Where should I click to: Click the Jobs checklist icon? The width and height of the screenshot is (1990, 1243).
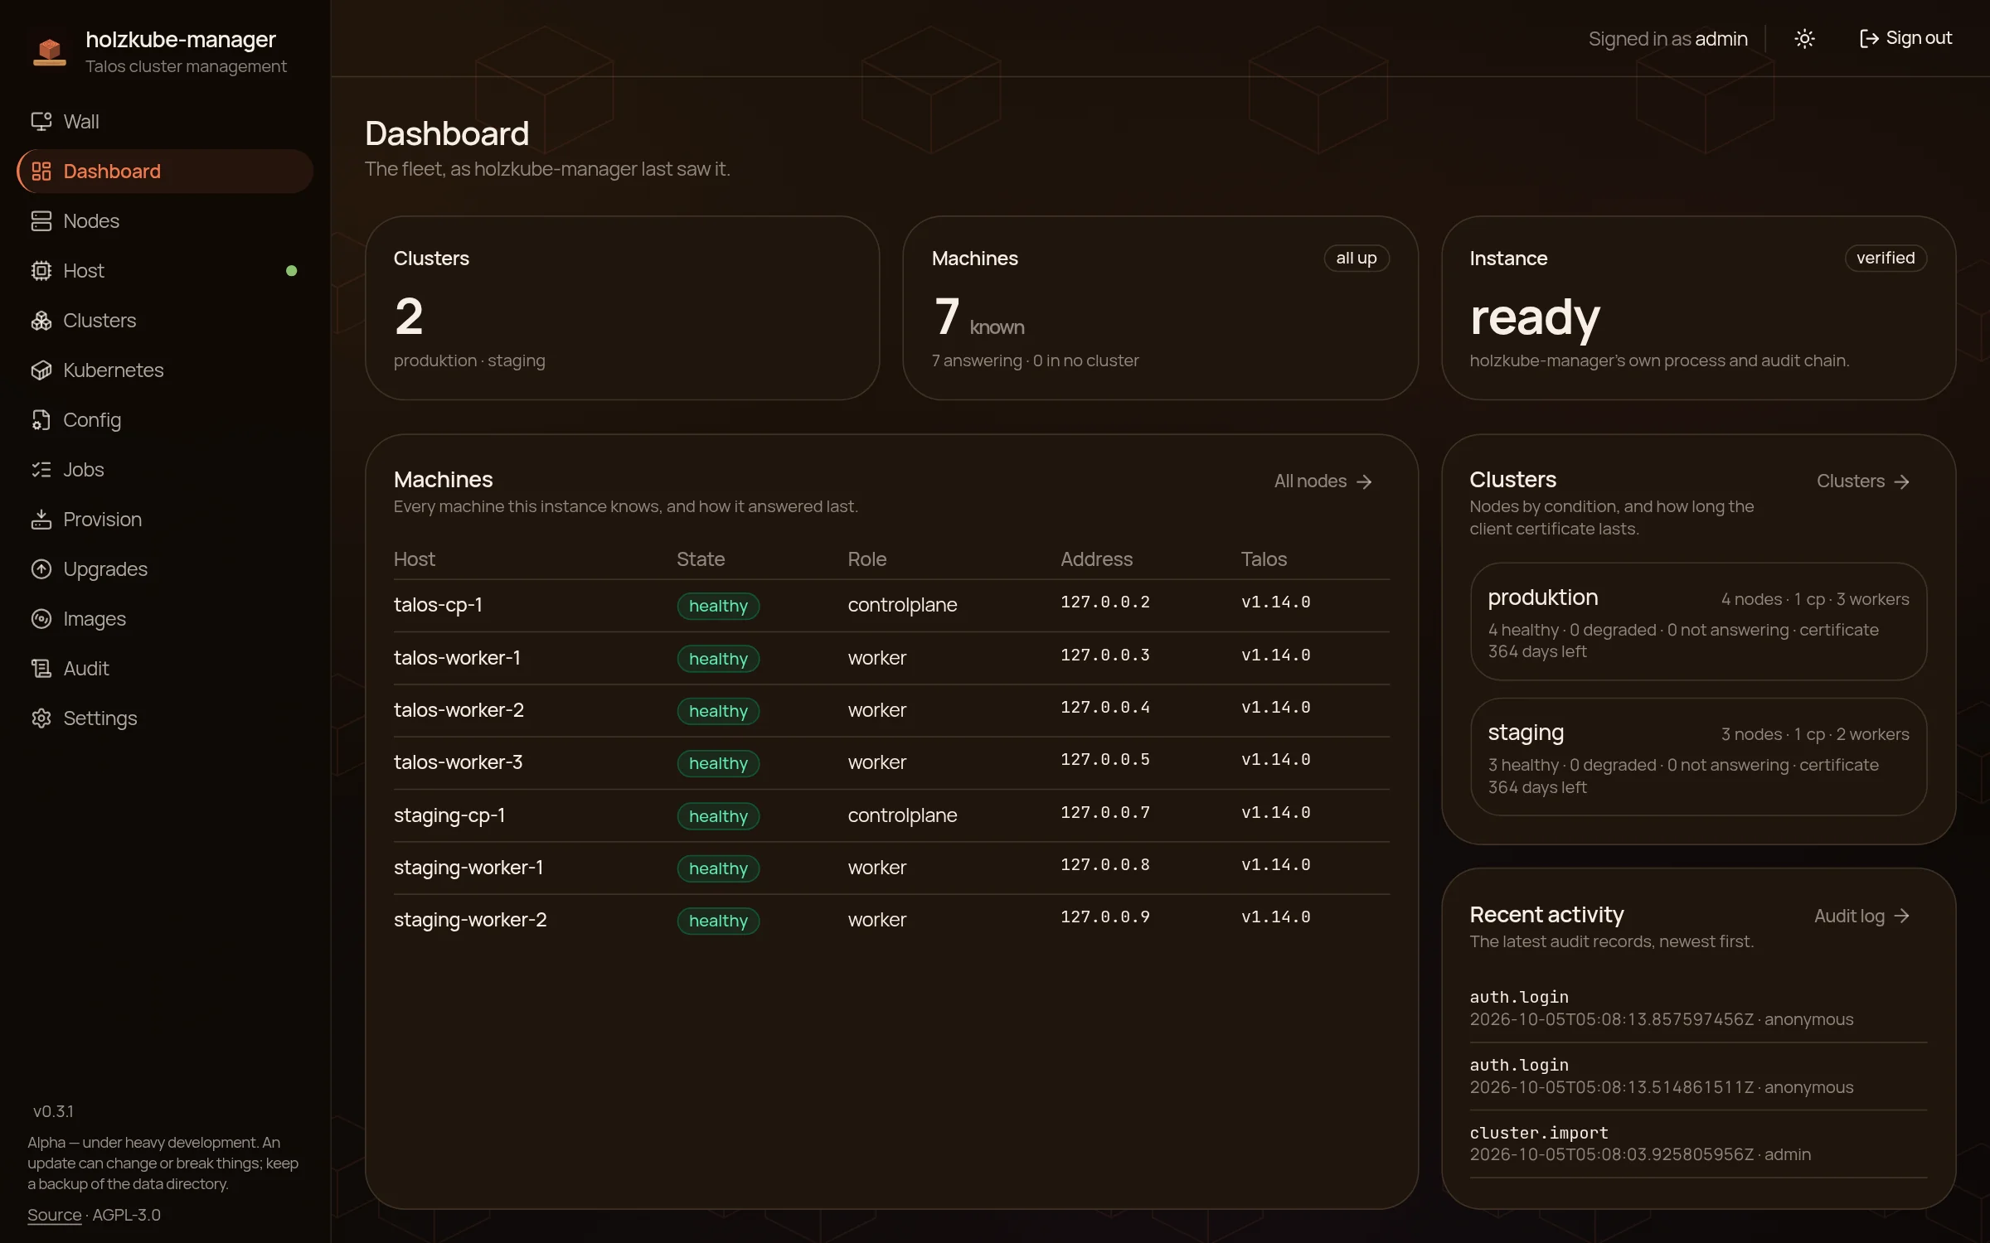41,470
